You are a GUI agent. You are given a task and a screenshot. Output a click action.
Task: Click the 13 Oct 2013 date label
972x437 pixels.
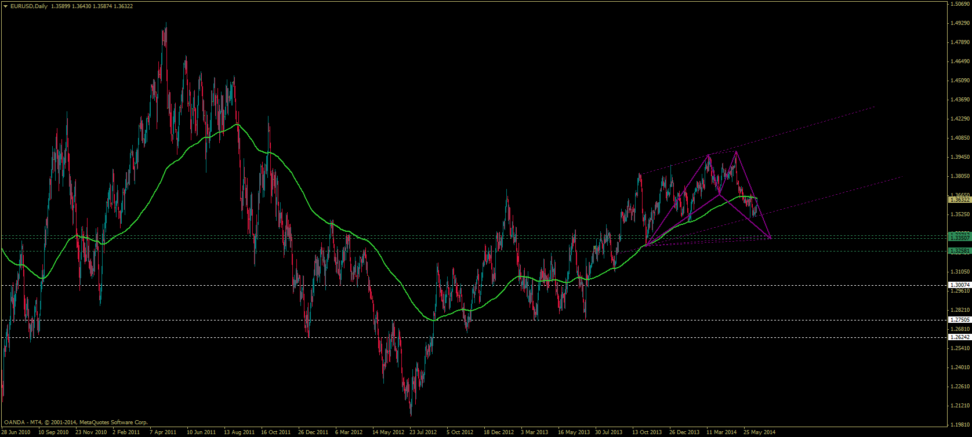pyautogui.click(x=647, y=432)
